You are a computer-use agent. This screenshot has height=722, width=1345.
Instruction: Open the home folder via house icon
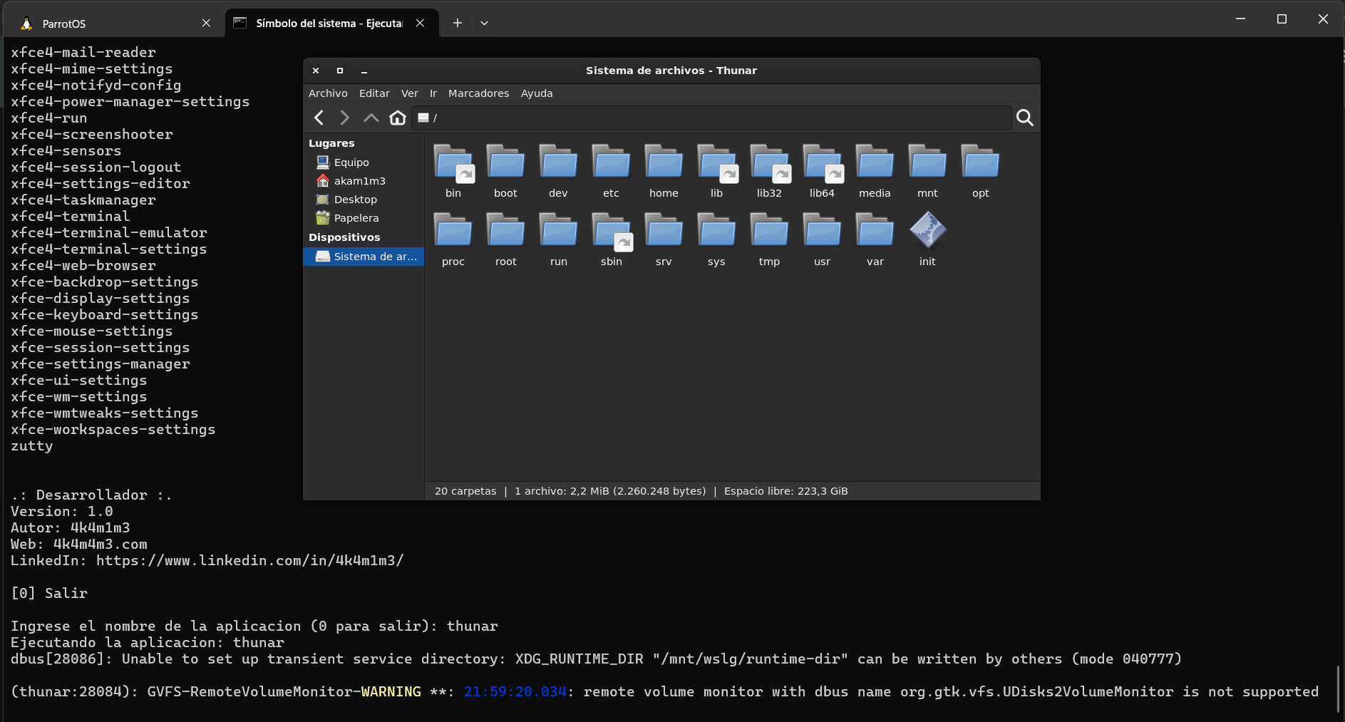(398, 118)
